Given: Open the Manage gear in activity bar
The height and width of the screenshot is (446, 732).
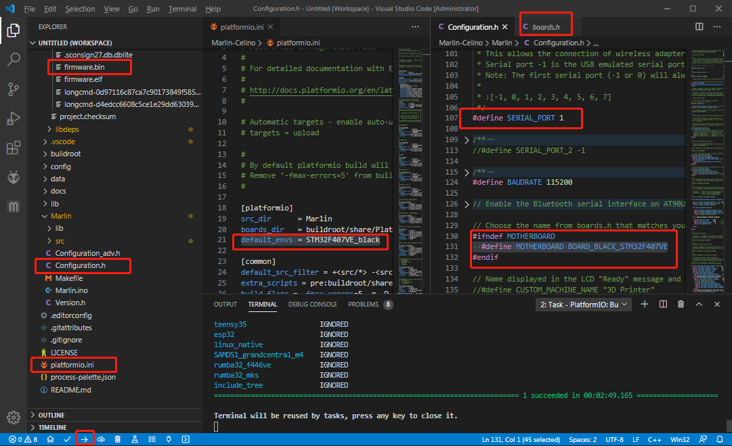Looking at the screenshot, I should click(x=14, y=418).
